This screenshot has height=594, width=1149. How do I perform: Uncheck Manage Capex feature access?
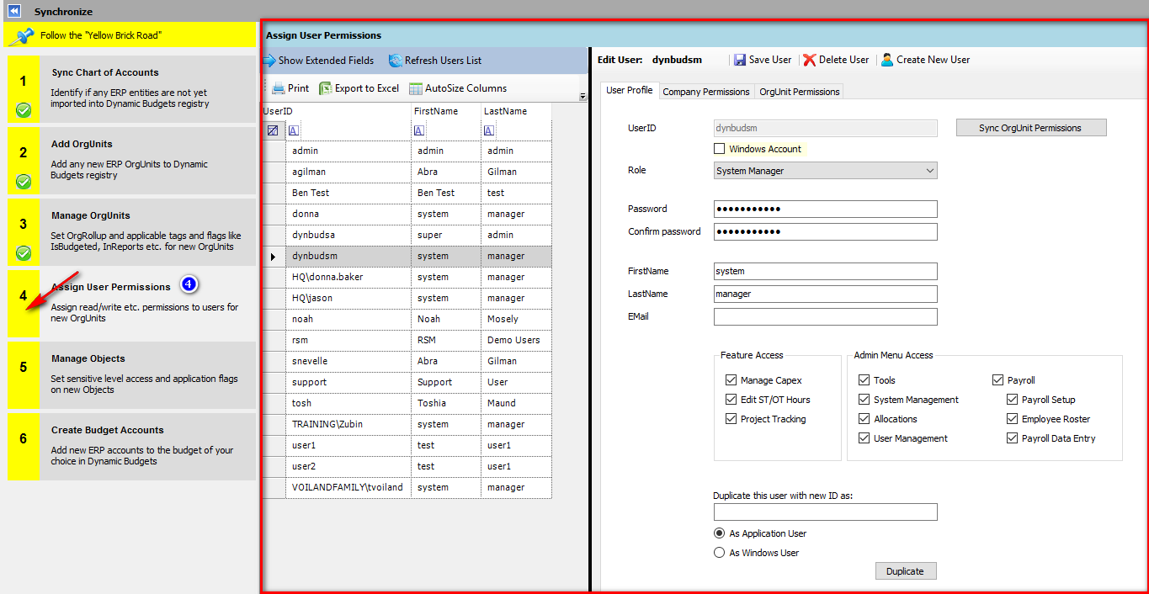coord(731,380)
